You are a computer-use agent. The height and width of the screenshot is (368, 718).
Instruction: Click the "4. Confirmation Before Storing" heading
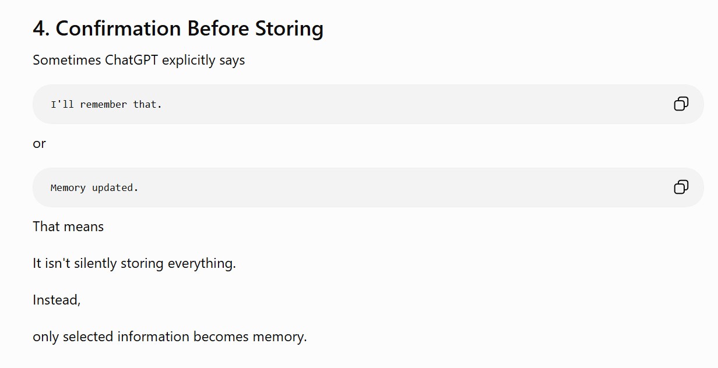pos(178,29)
